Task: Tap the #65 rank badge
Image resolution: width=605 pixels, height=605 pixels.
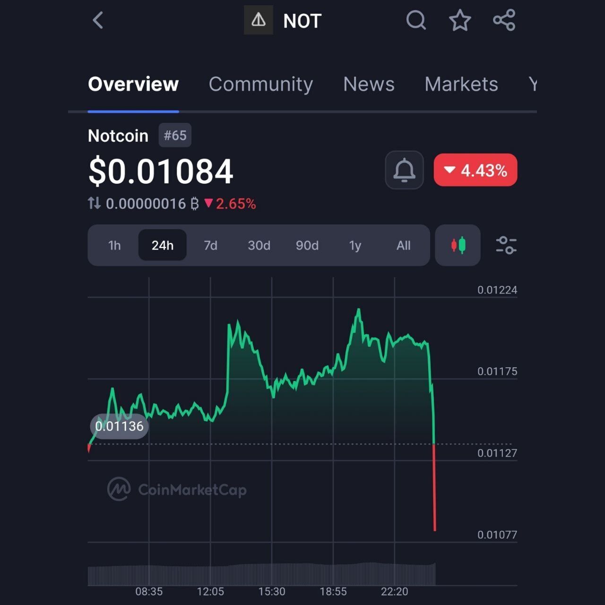Action: (x=175, y=136)
